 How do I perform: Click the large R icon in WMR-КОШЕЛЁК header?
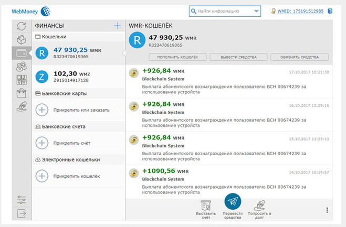click(137, 40)
